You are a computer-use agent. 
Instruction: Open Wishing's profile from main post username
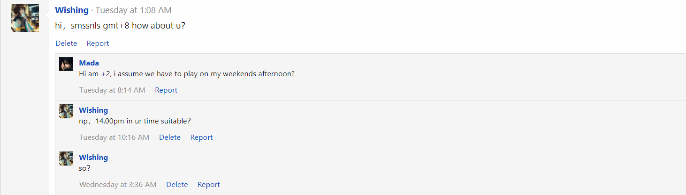pos(72,10)
